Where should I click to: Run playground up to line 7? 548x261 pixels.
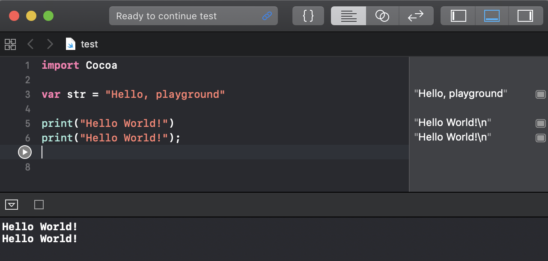coord(25,152)
